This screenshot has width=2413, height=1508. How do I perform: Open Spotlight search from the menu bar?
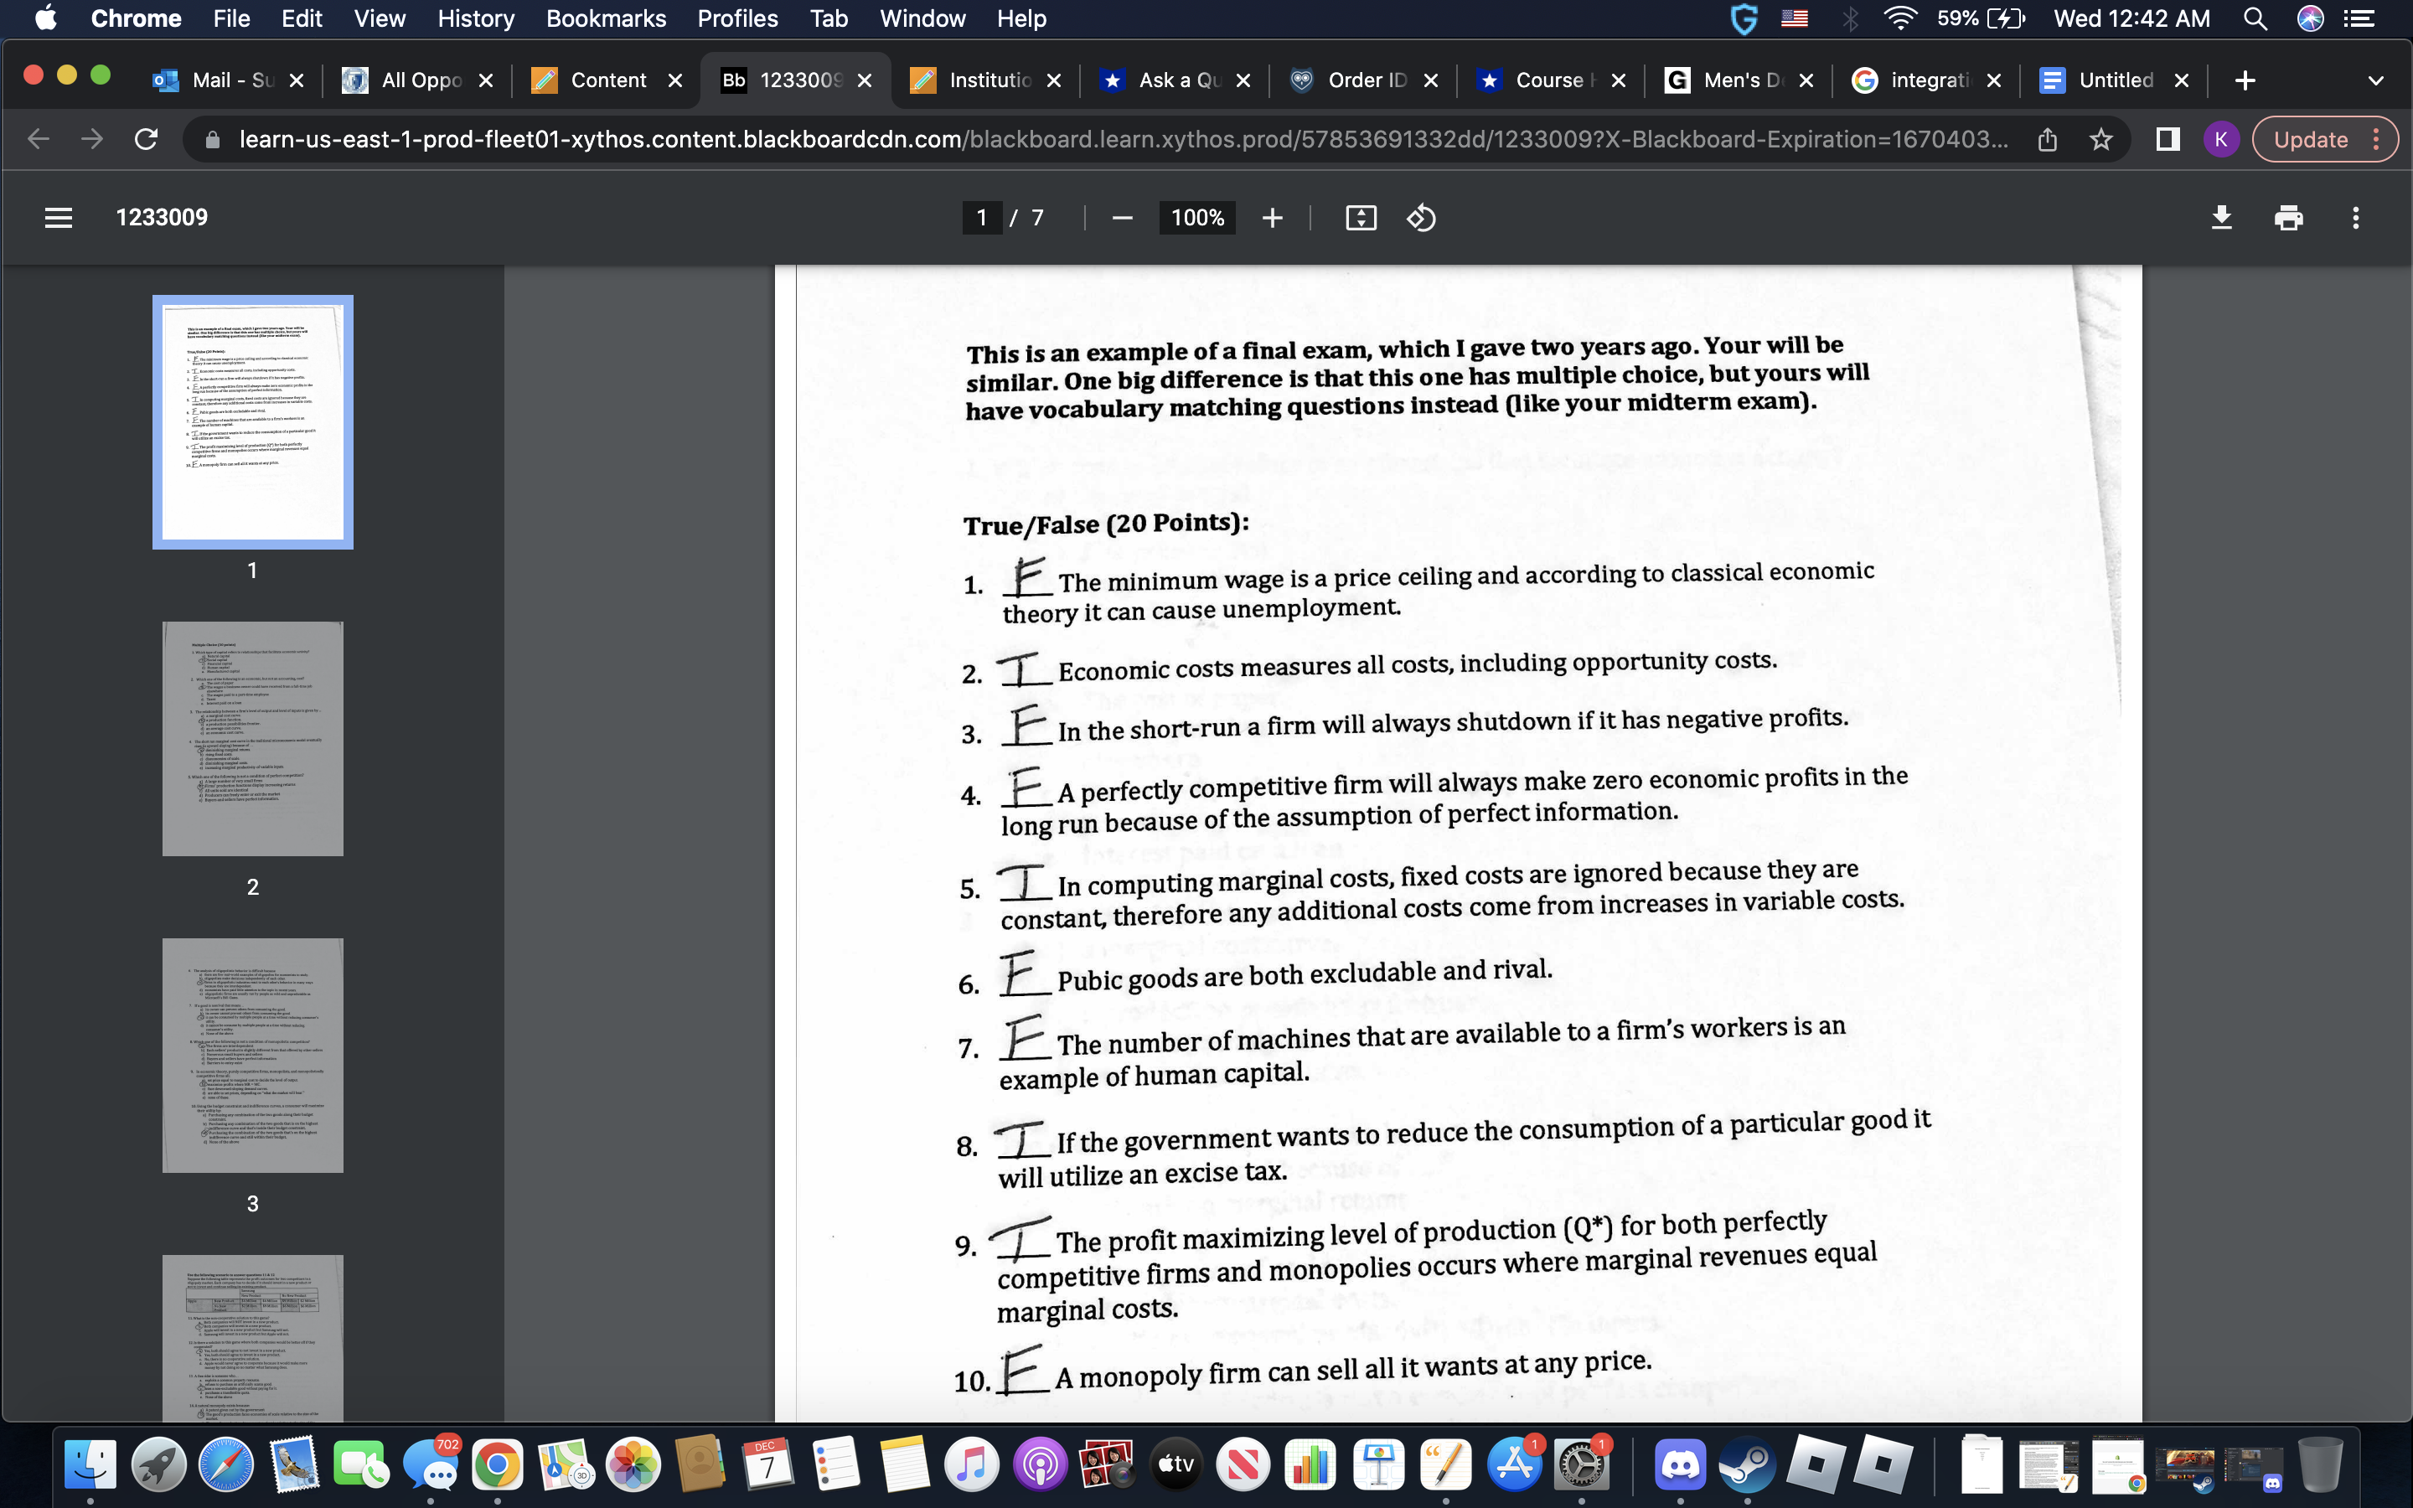pyautogui.click(x=2255, y=18)
